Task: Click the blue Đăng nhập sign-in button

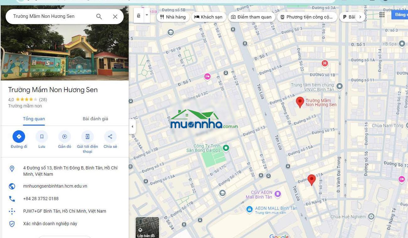Action: 400,15
